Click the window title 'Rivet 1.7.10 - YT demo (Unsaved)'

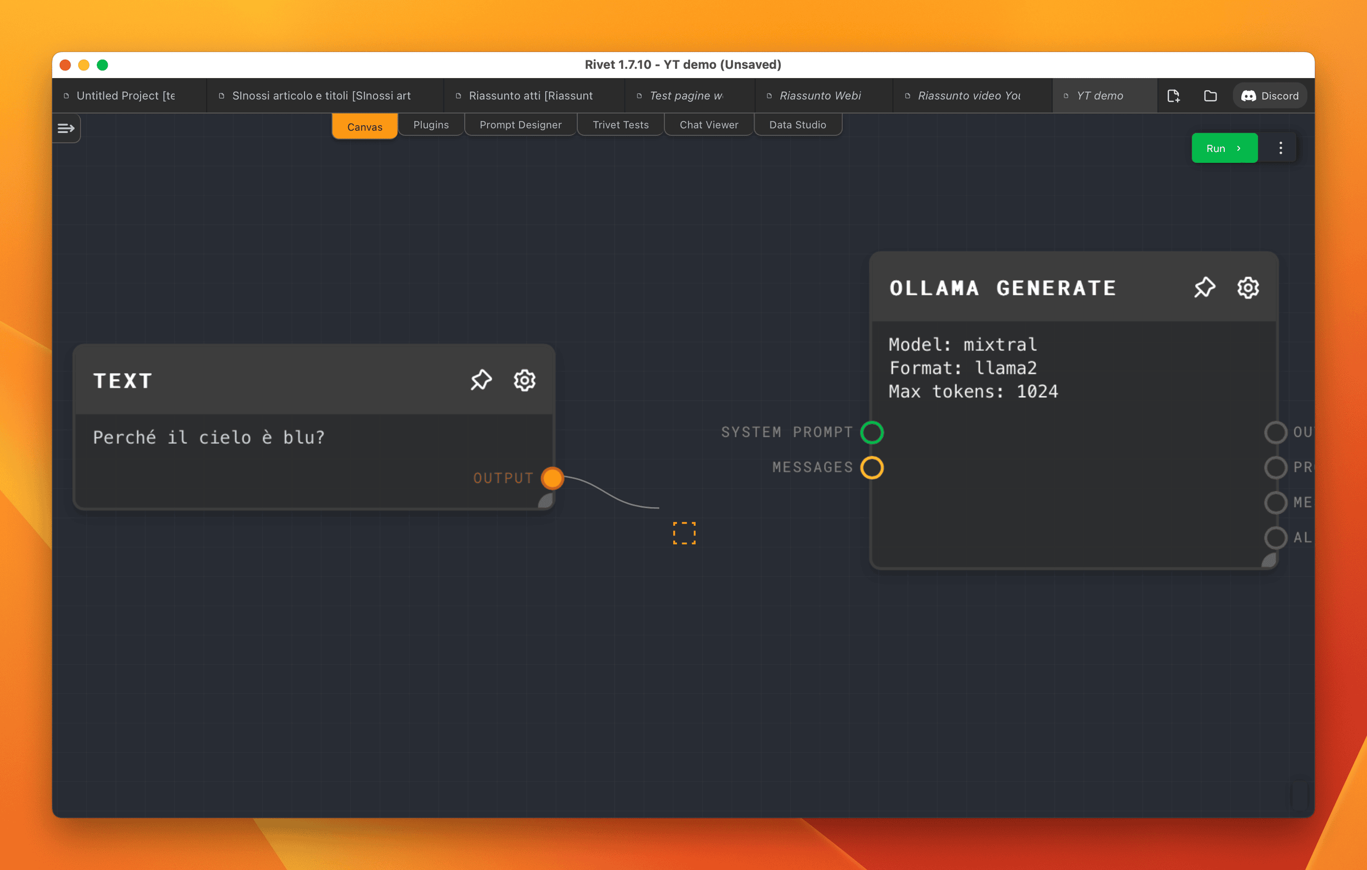(x=683, y=64)
